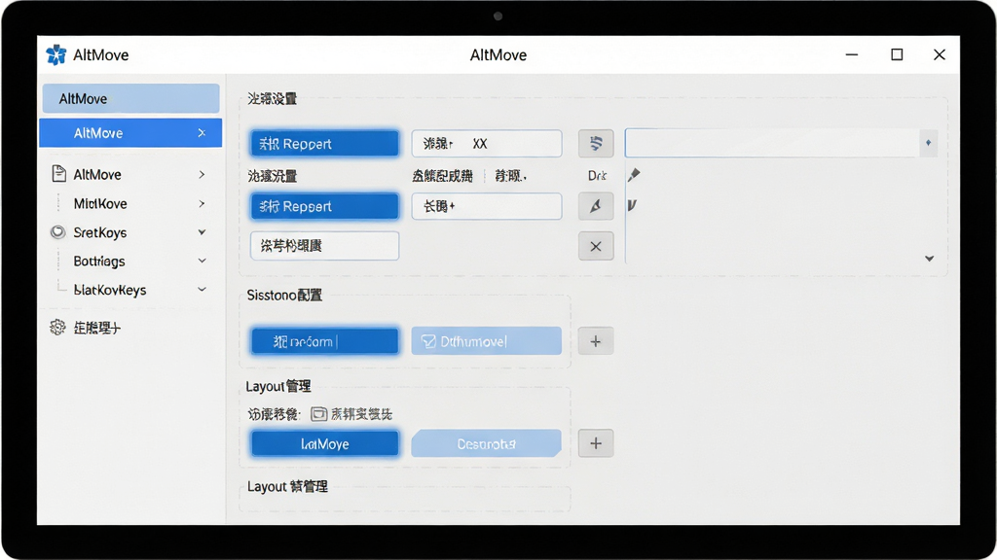Select the top AltMove header in sidebar
The width and height of the screenshot is (997, 560).
click(x=131, y=98)
